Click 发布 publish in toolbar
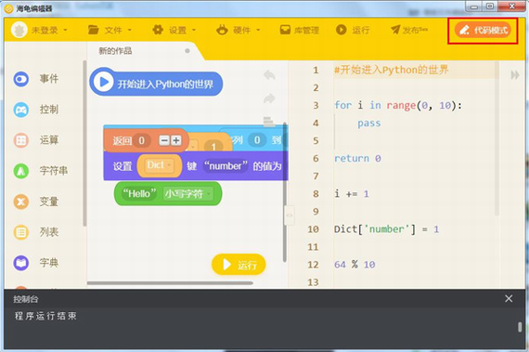This screenshot has width=529, height=352. (x=415, y=30)
